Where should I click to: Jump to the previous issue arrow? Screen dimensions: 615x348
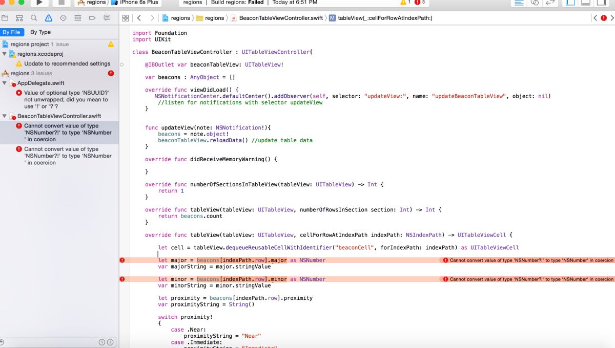click(594, 18)
